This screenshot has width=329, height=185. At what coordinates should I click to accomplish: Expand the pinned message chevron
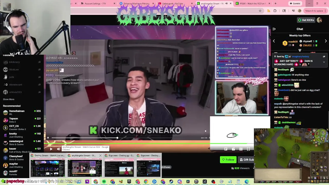pyautogui.click(x=324, y=62)
